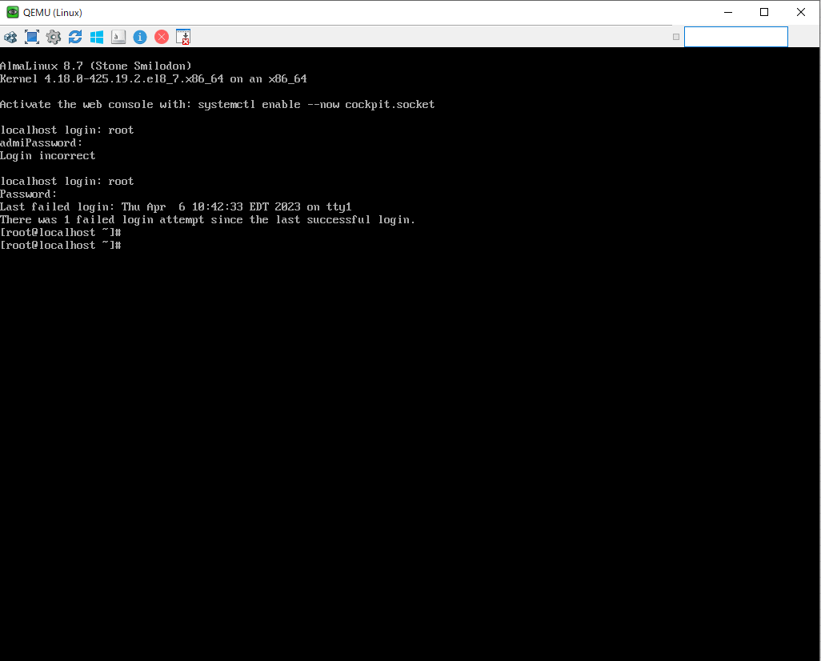Open the blue information icon
Image resolution: width=821 pixels, height=661 pixels.
pos(140,37)
